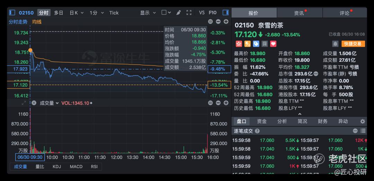Image resolution: width=374 pixels, height=181 pixels.
Task: Open the 资讯 news tab
Action: (x=300, y=13)
